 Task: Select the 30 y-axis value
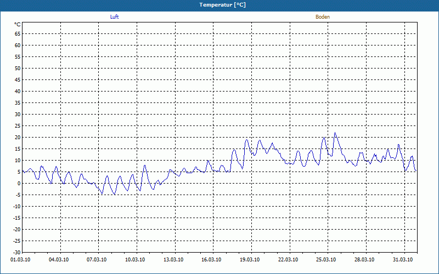(18, 115)
